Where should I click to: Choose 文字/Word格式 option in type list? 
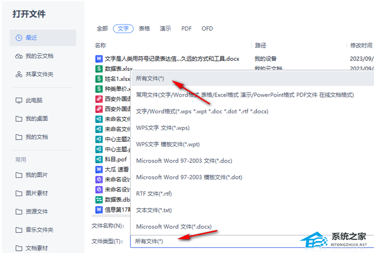pos(252,111)
